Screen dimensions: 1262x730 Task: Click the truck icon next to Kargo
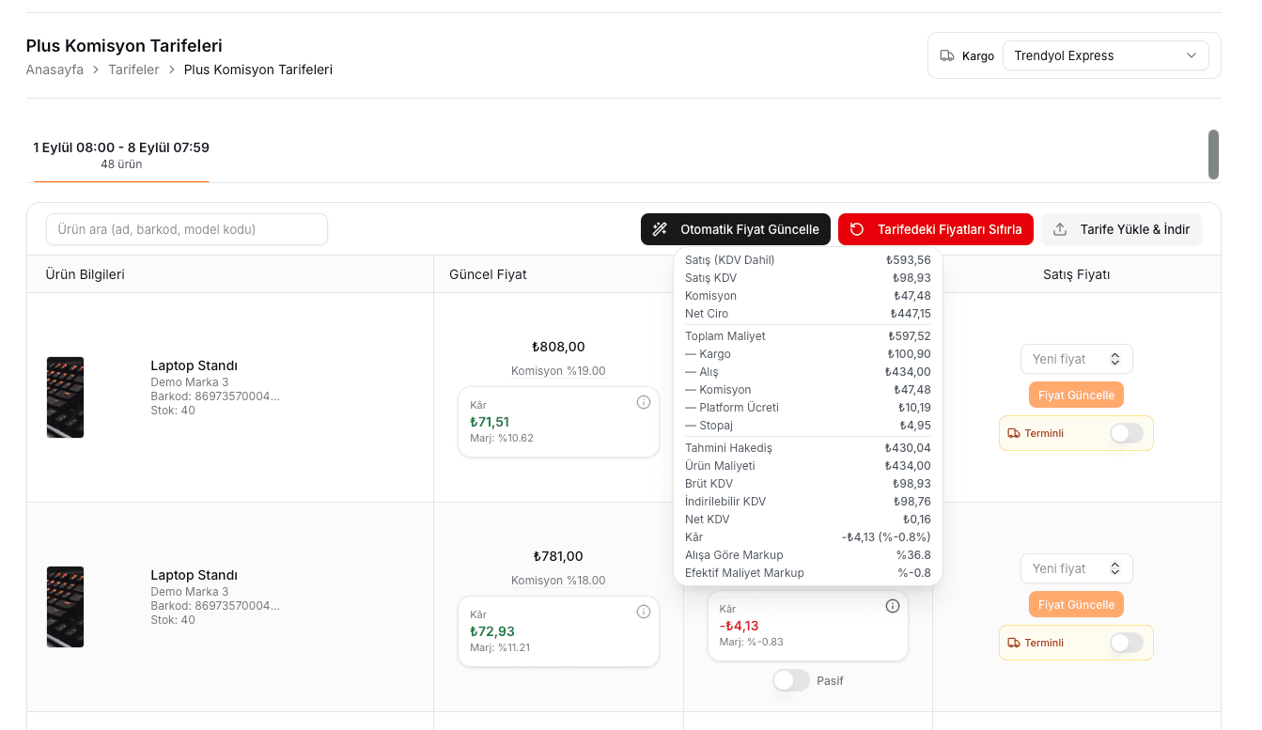[947, 56]
